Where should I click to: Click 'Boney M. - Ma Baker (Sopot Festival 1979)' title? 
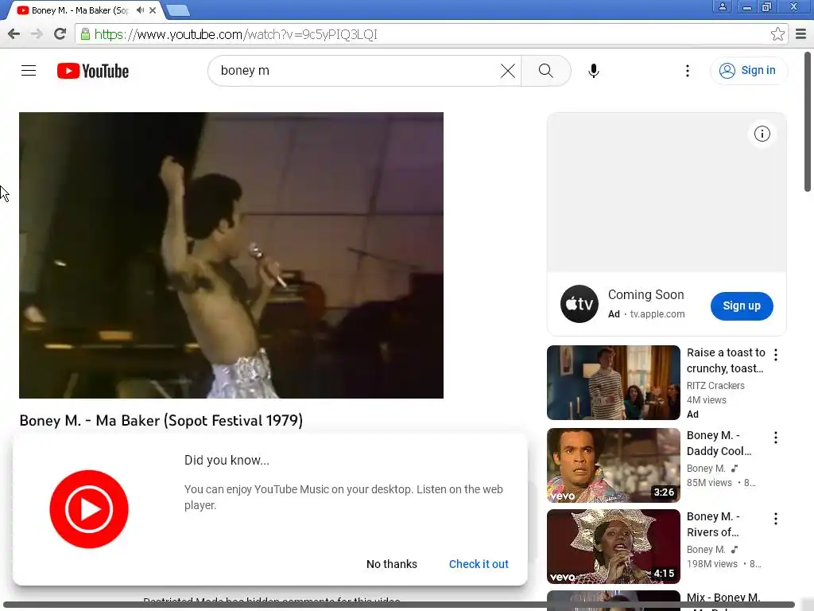pyautogui.click(x=161, y=420)
